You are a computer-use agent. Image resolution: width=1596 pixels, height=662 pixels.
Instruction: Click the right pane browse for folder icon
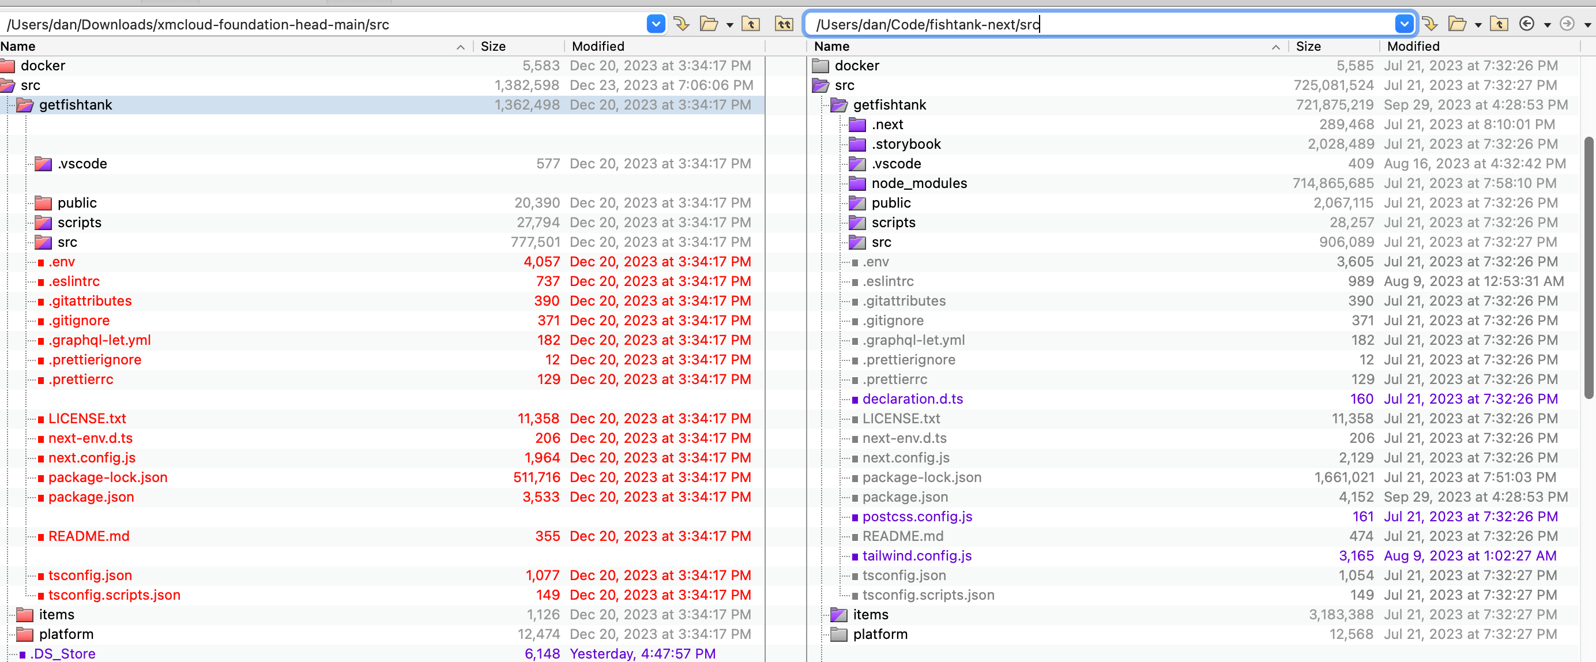click(x=1457, y=24)
